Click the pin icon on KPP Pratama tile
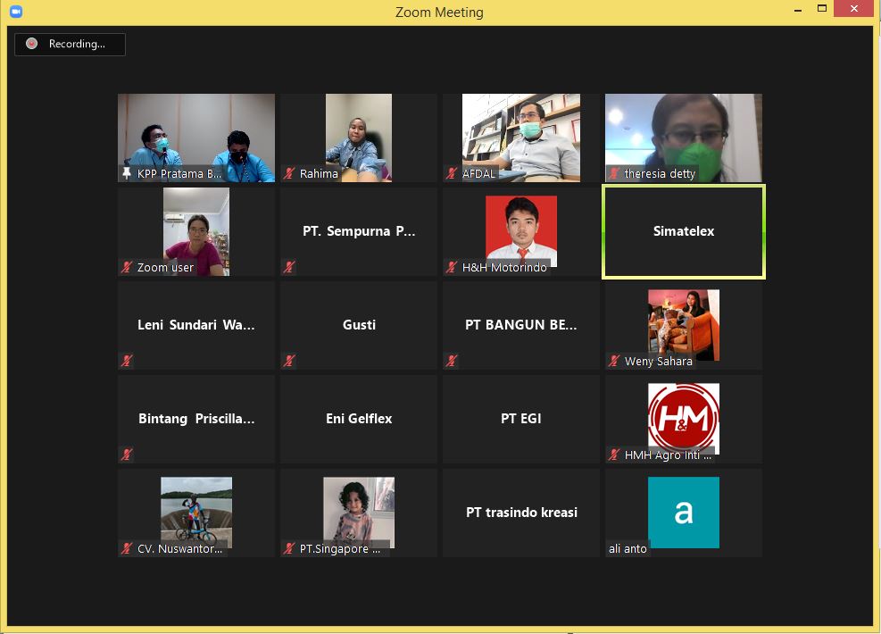The image size is (881, 634). tap(127, 174)
